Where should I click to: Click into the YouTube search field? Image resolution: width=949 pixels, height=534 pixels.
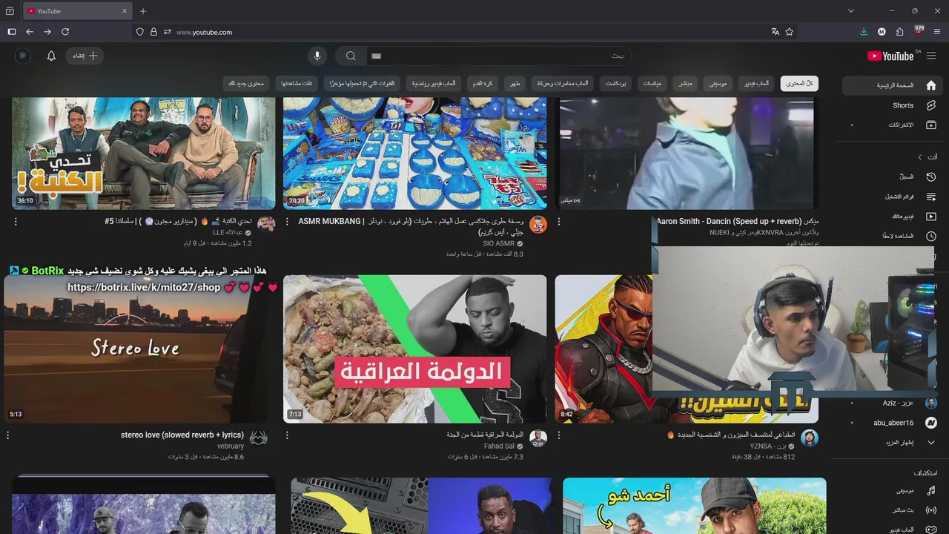pyautogui.click(x=498, y=56)
